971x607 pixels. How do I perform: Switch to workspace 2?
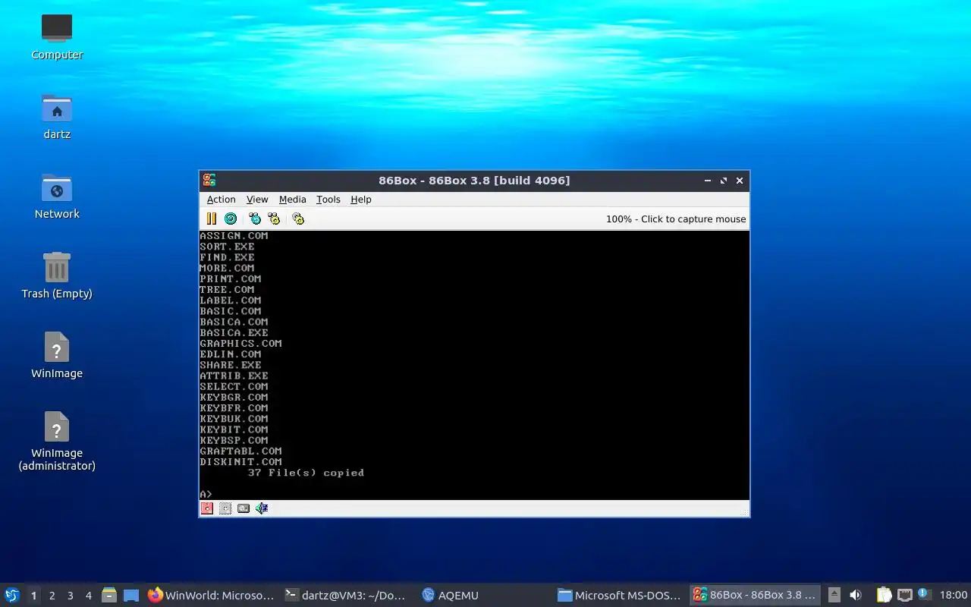52,596
